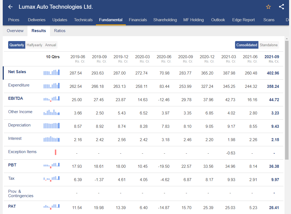The image size is (291, 214).
Task: Click Exception Items value -0.63
Action: [x=231, y=153]
